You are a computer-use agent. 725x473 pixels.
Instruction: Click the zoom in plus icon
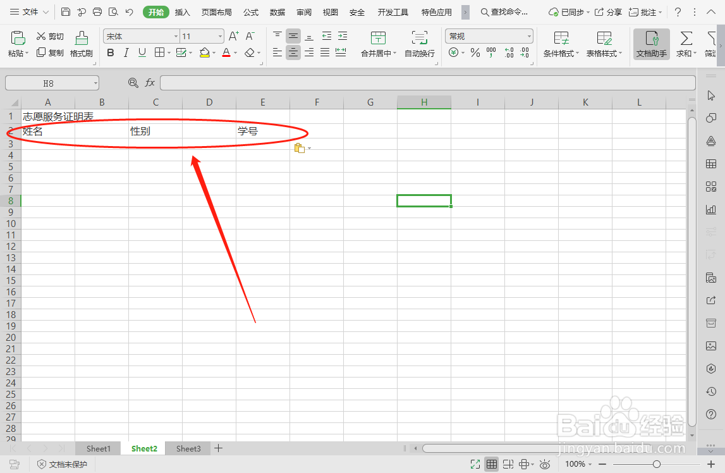click(x=711, y=464)
